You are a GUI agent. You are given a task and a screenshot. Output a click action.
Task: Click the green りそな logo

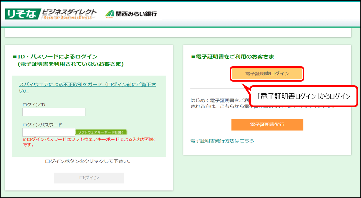pos(22,14)
